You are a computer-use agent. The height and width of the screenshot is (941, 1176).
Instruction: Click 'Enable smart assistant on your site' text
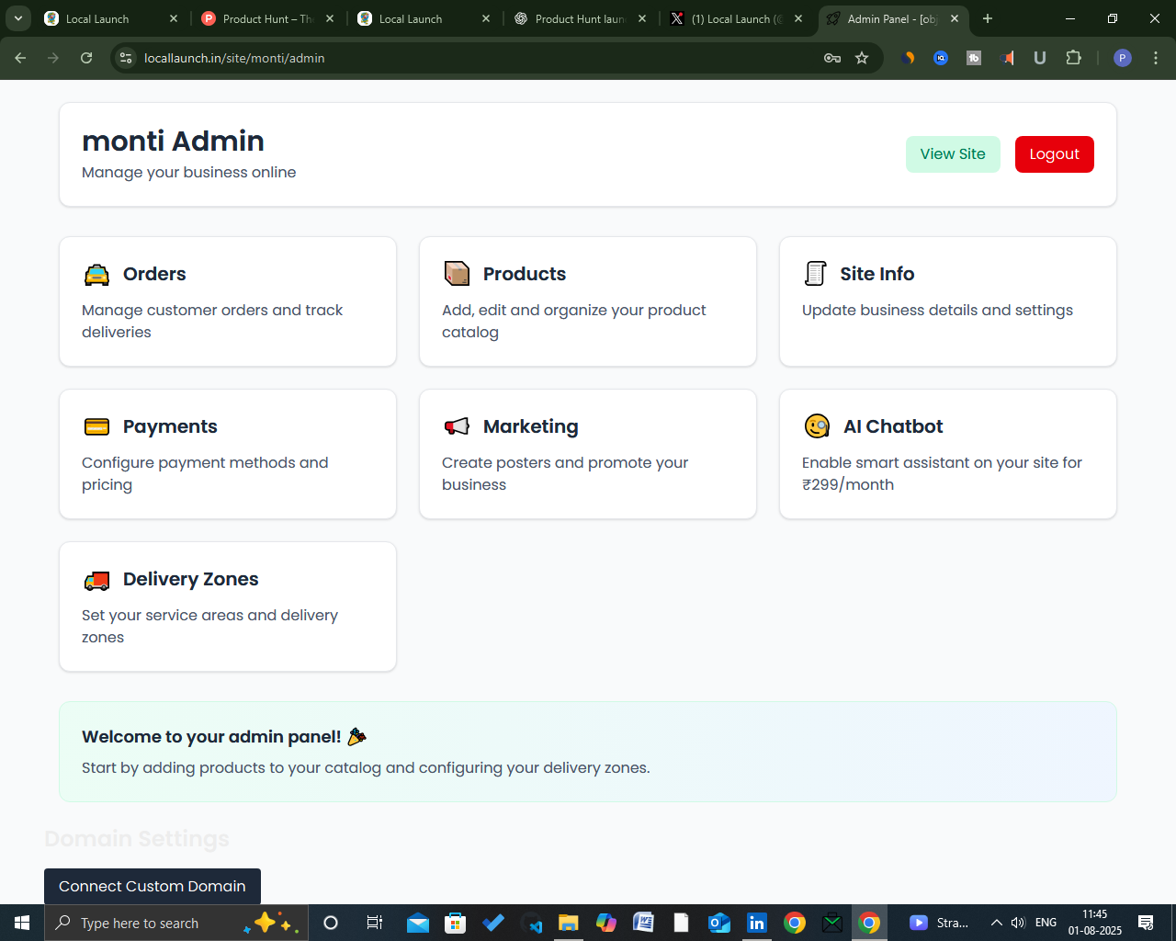coord(930,462)
